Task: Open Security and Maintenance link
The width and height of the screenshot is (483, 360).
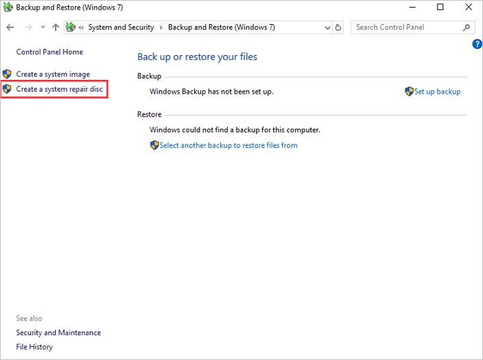Action: 58,332
